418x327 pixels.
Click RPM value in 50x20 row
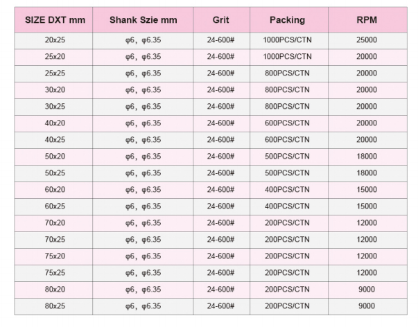point(367,157)
